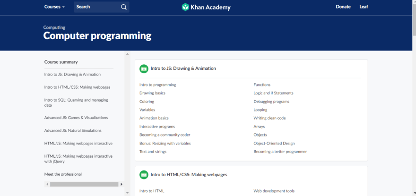Select Intro to HTML/CSS: Making webpages in sidebar
Image resolution: width=416 pixels, height=196 pixels.
pyautogui.click(x=77, y=87)
